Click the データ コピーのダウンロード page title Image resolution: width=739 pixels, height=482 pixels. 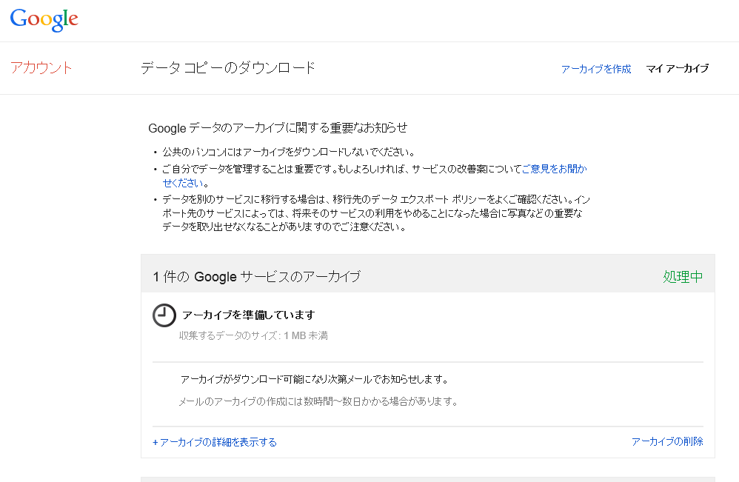click(x=227, y=68)
